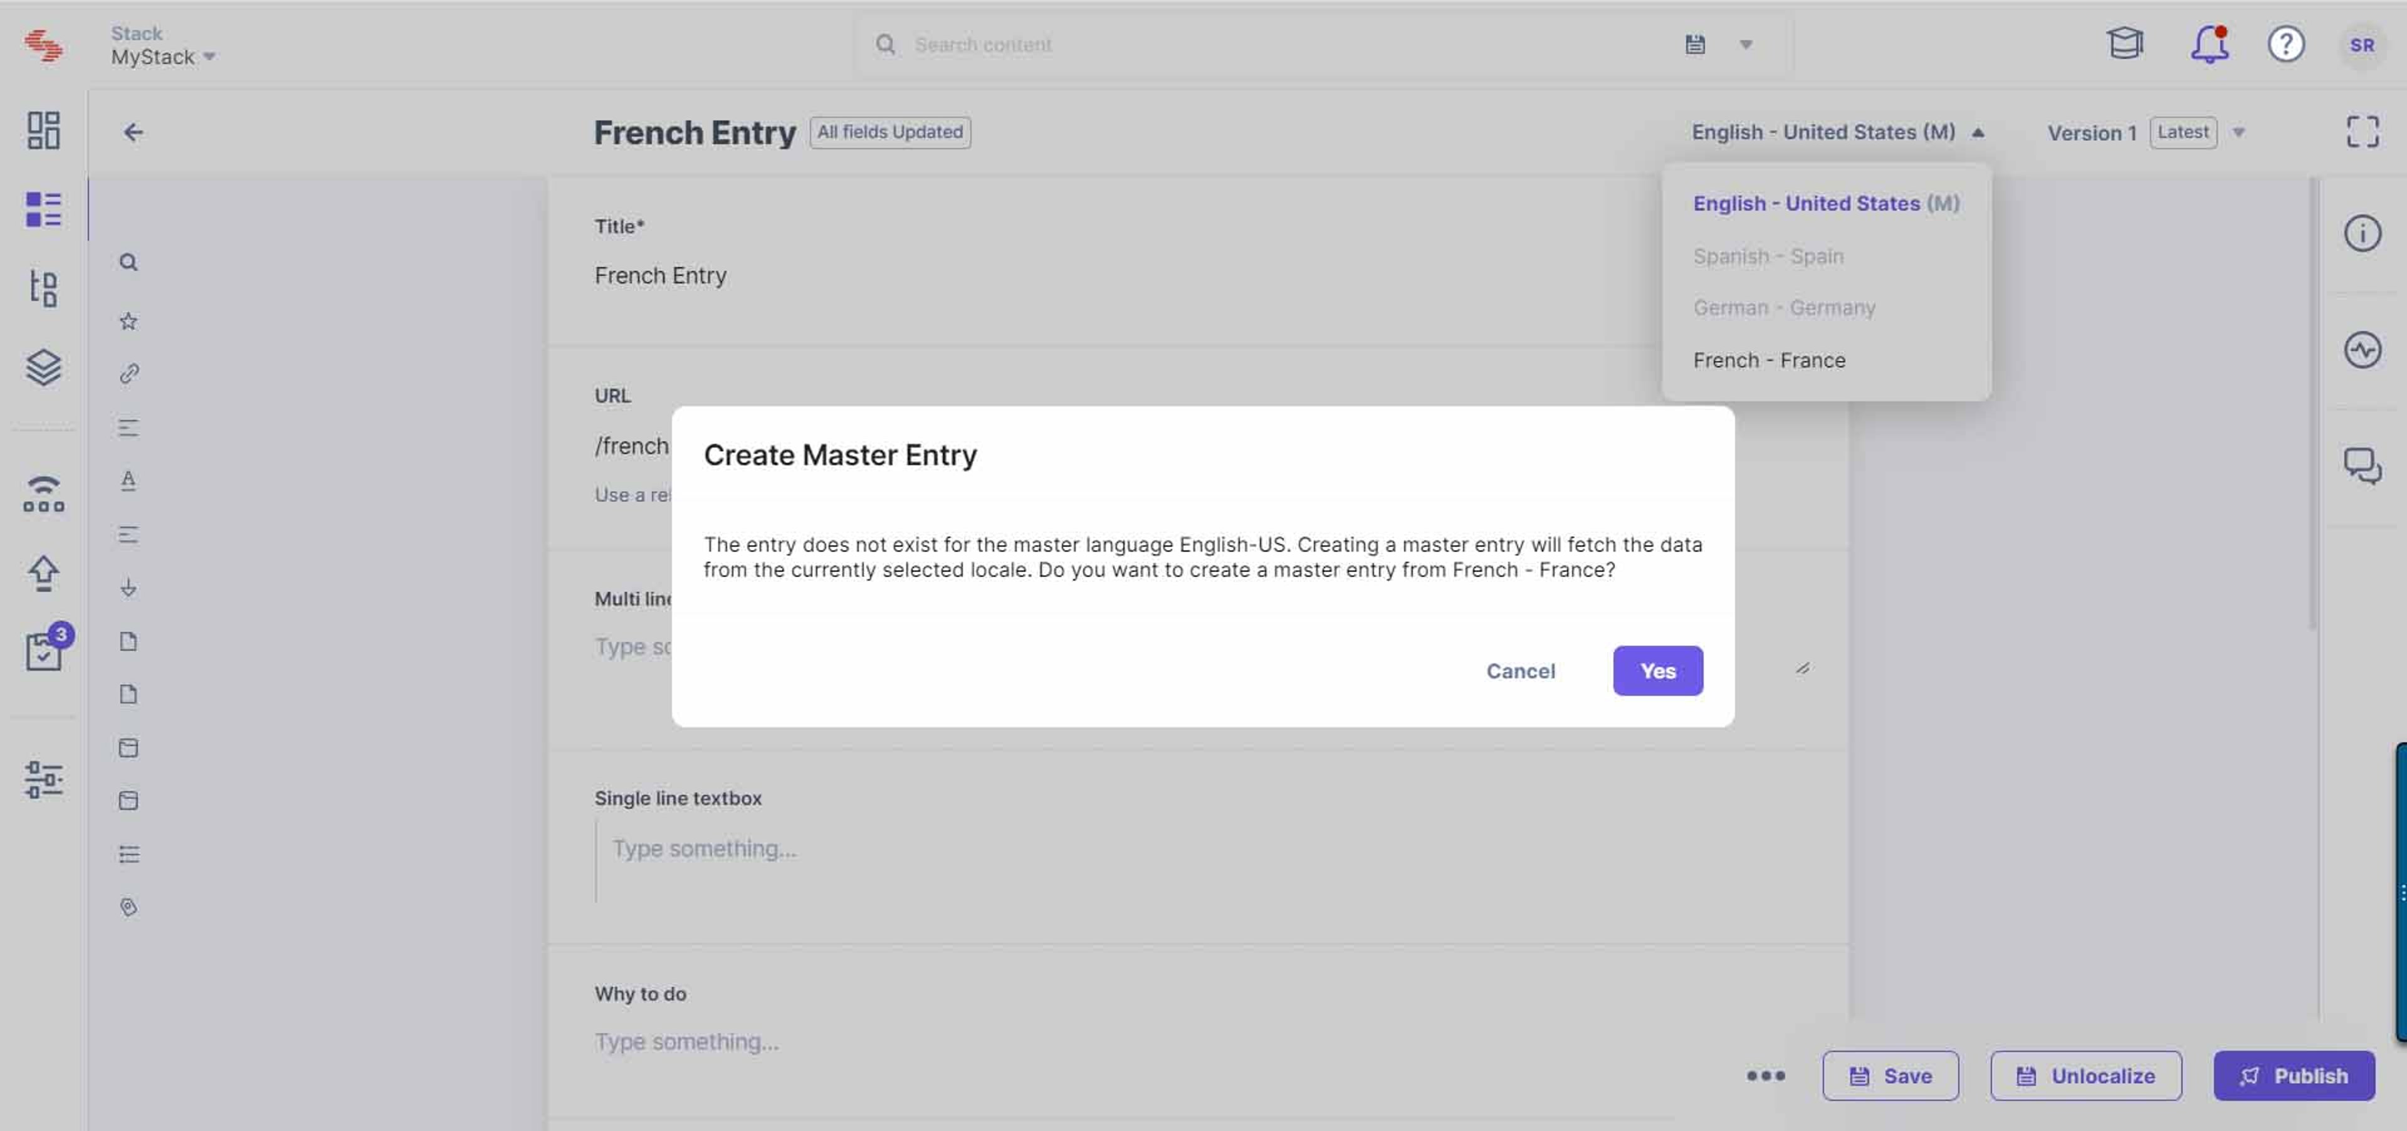Click the underlined A text icon
Viewport: 2407px width, 1131px height.
click(x=129, y=480)
